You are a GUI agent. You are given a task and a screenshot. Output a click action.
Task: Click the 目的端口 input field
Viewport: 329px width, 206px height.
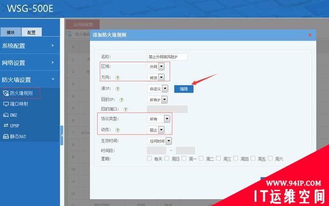pos(167,109)
